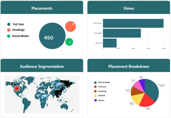Click the Mobile Reader bar
171x118 pixels.
pos(122,33)
